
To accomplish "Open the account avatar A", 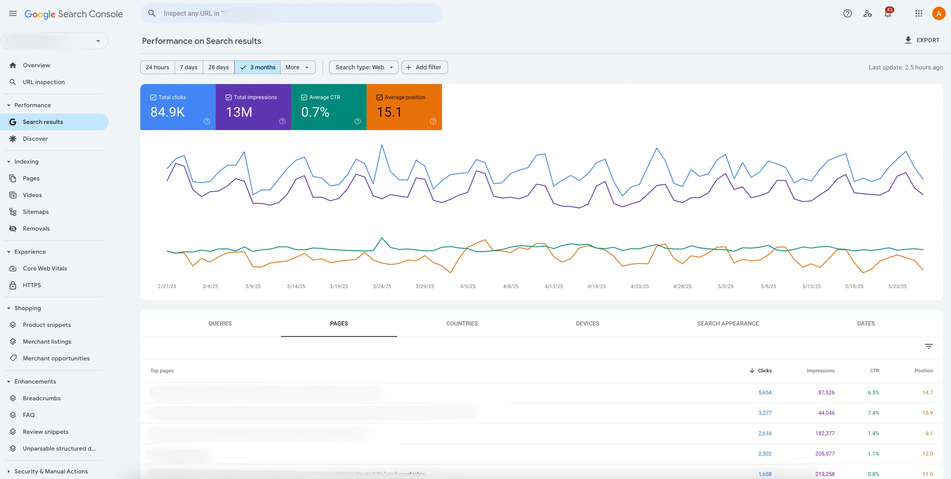I will point(939,14).
